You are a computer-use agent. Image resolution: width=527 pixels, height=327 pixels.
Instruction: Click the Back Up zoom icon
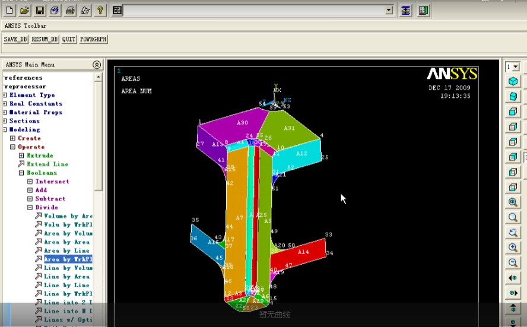(513, 233)
